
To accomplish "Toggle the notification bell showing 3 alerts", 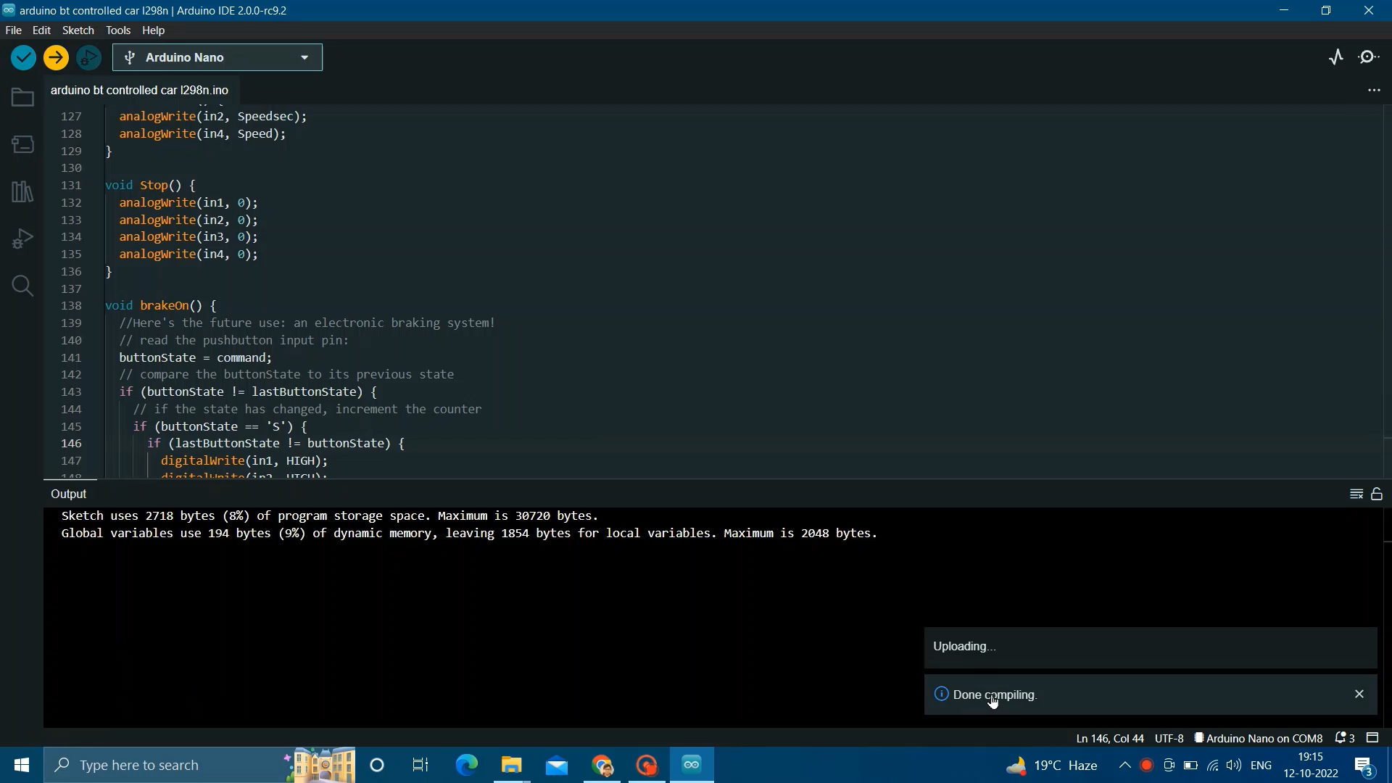I will click(1343, 737).
